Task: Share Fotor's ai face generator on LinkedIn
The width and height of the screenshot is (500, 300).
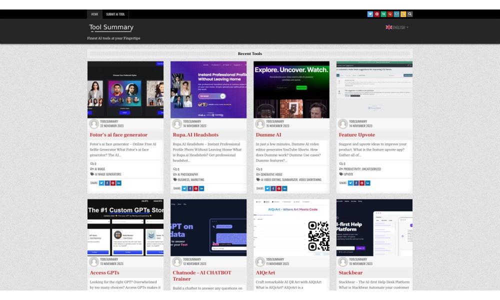Action: pos(118,183)
